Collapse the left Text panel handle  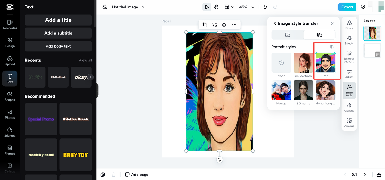click(x=97, y=90)
